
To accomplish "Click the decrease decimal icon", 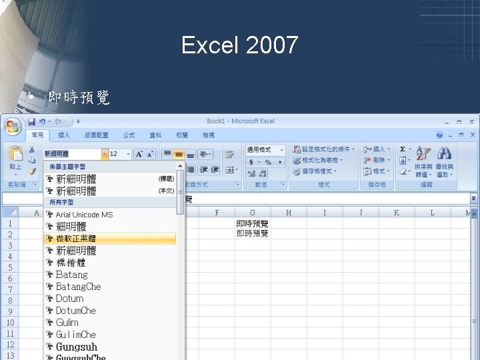I will 263,173.
